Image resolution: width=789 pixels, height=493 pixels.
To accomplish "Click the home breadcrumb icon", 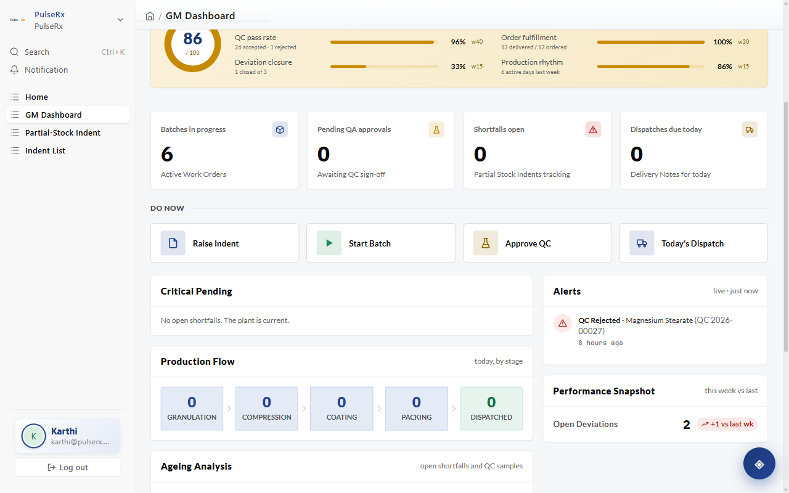I will pyautogui.click(x=150, y=16).
